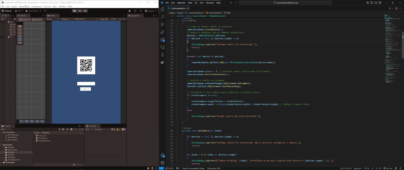The width and height of the screenshot is (404, 170).
Task: Pause the Unity play mode
Action: tap(80, 11)
